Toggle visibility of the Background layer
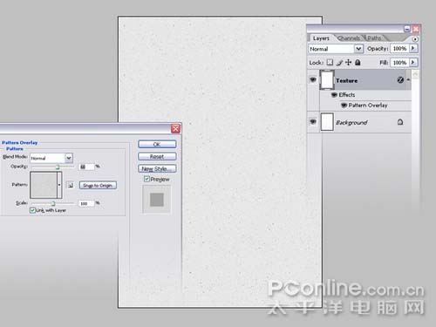The image size is (436, 327). point(313,121)
